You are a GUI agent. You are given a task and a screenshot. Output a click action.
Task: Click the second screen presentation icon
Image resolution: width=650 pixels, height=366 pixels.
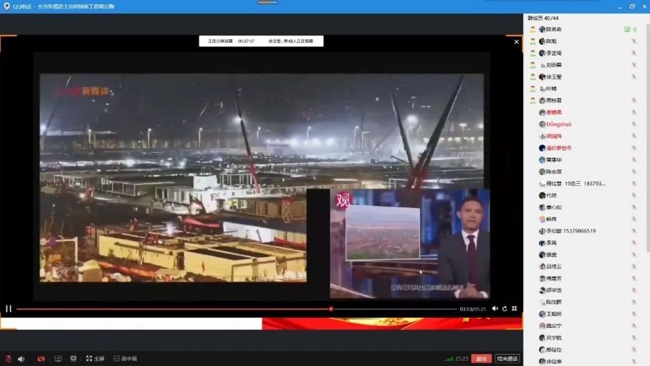point(73,359)
